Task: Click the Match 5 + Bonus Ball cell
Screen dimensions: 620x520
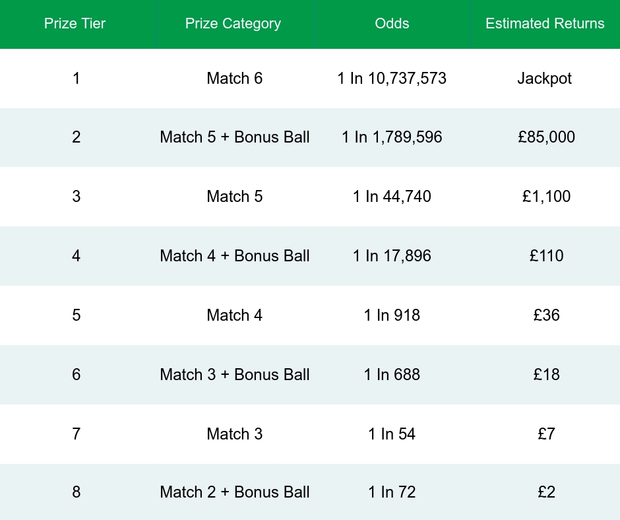Action: point(234,137)
